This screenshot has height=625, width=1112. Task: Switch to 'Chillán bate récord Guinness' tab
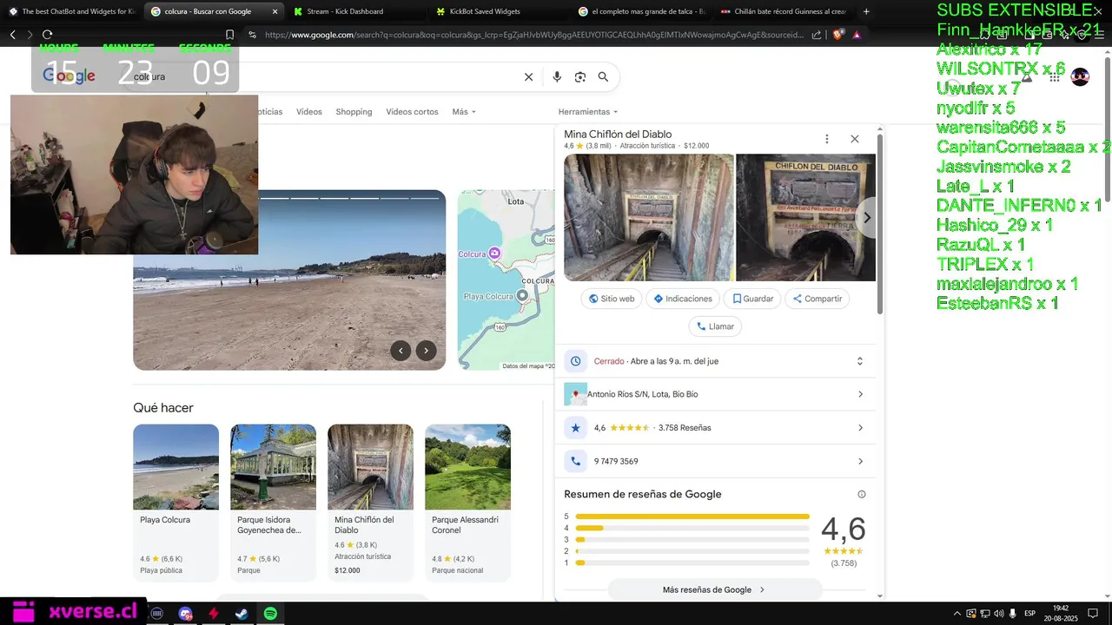click(x=784, y=11)
